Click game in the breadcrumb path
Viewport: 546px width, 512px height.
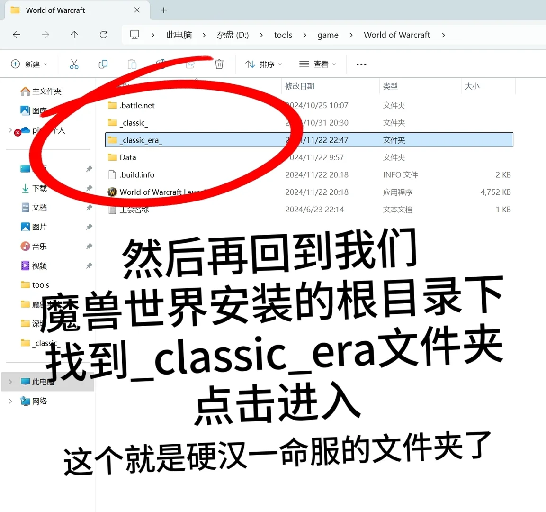click(328, 35)
